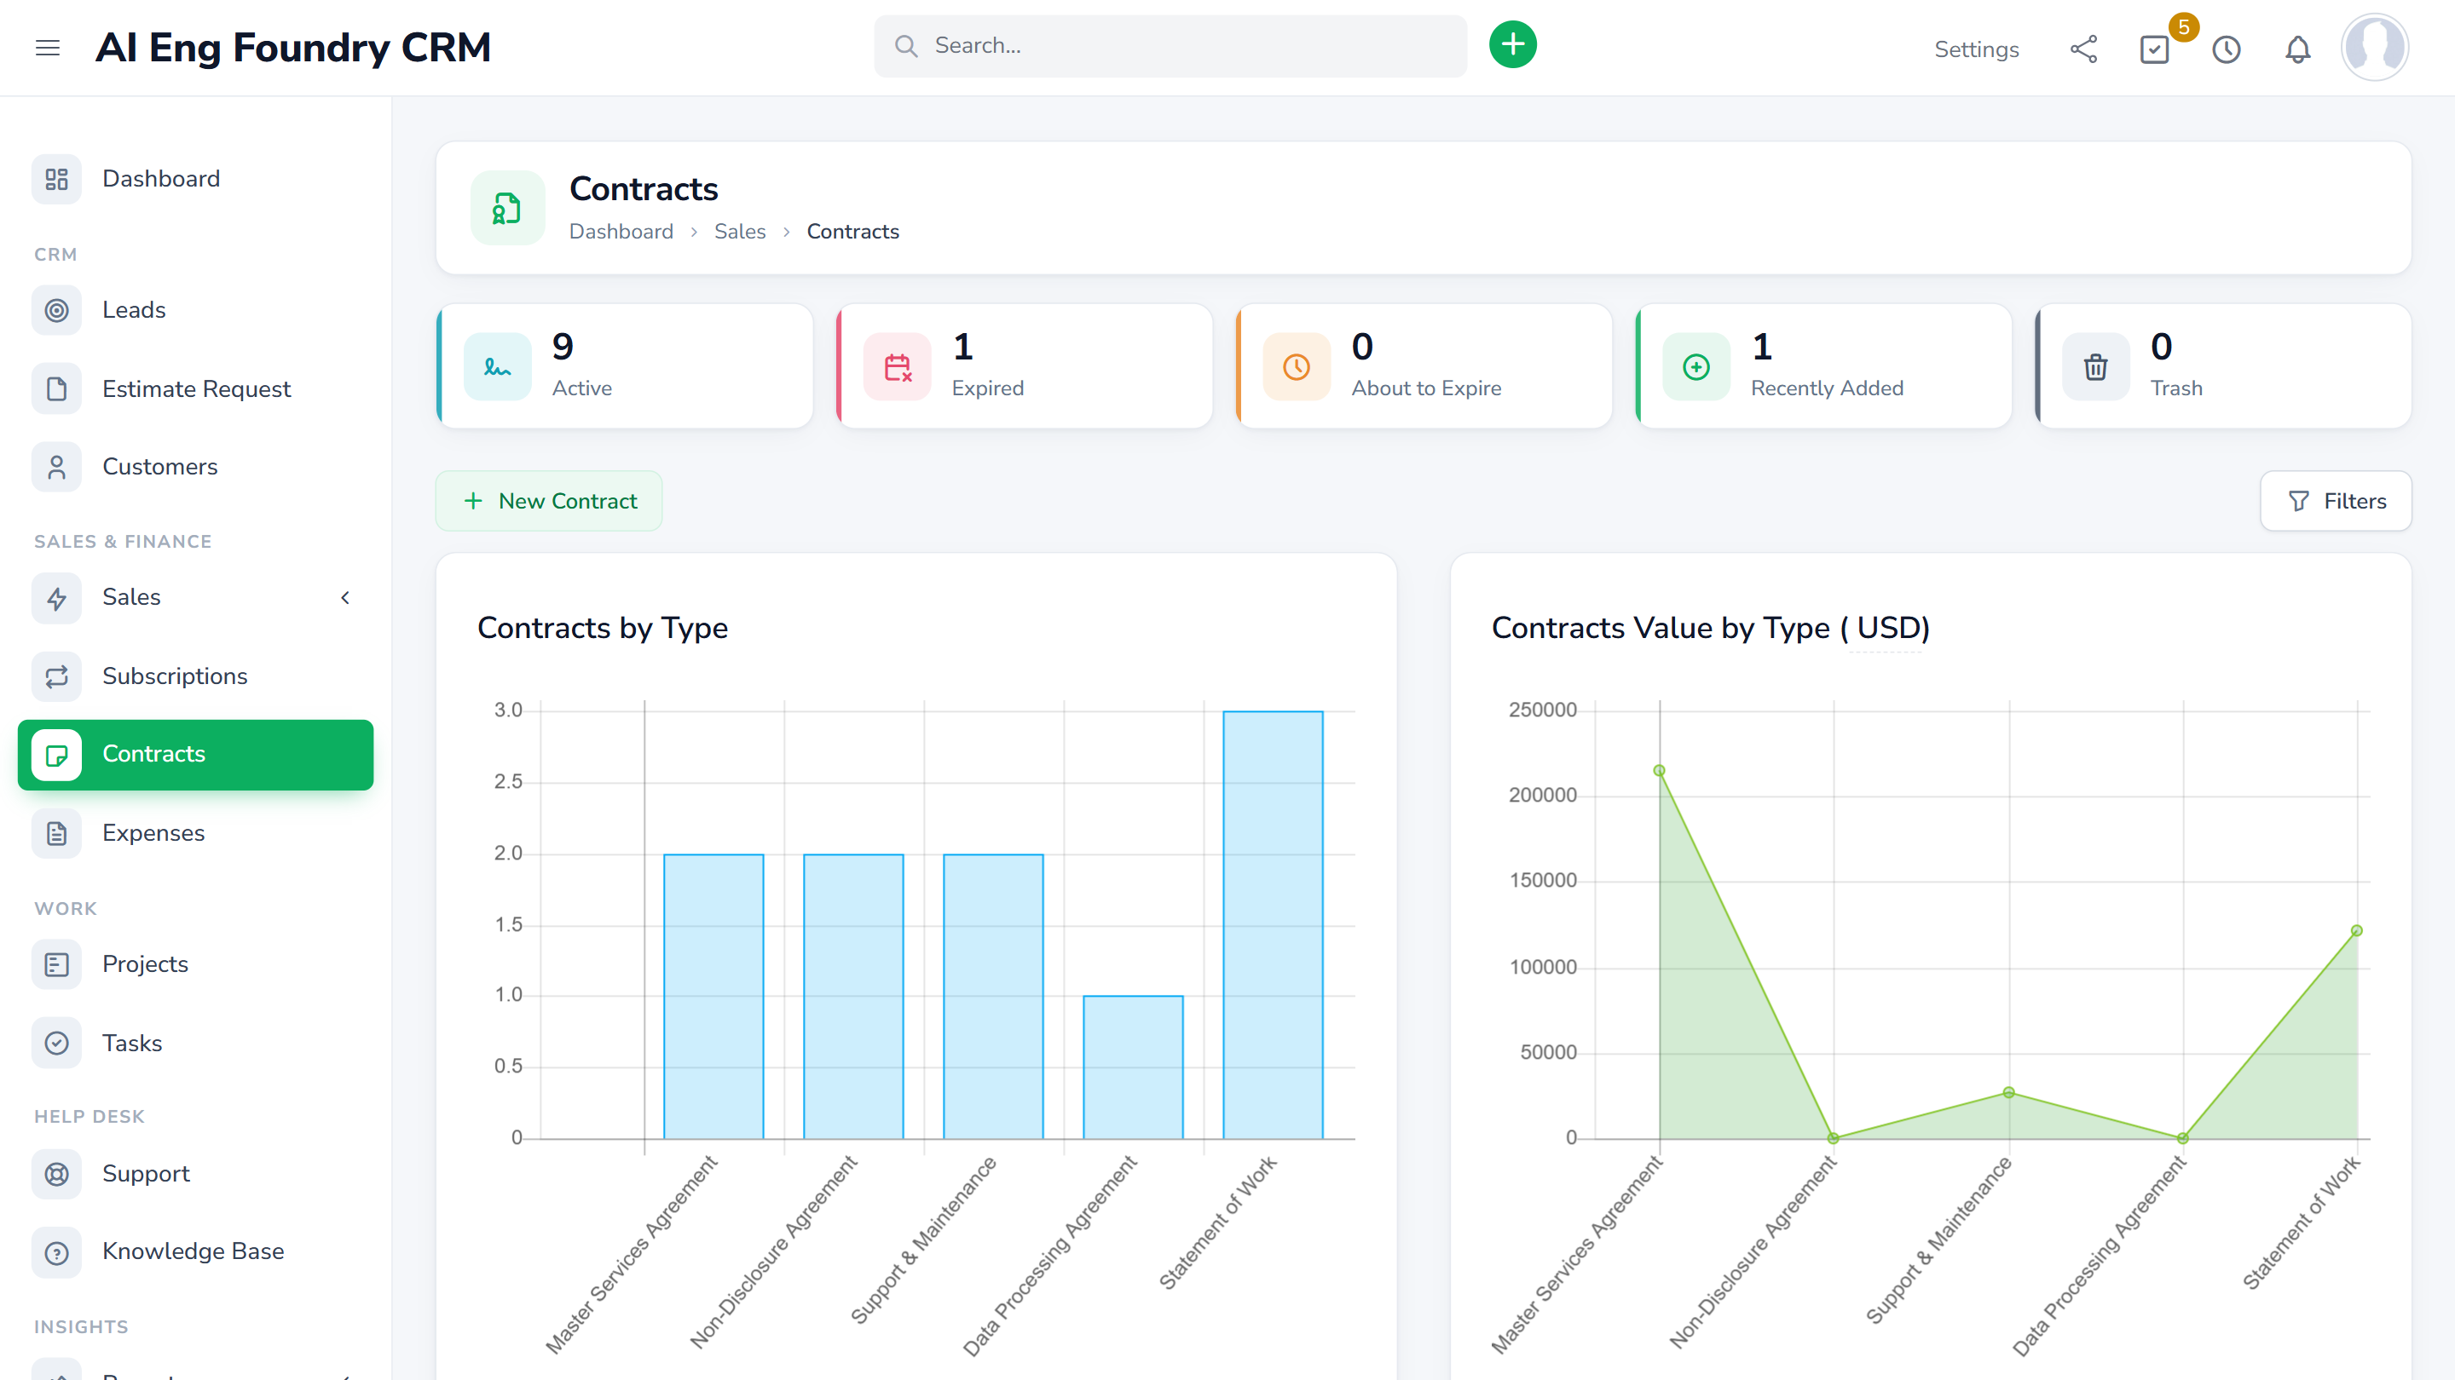
Task: Open the user profile avatar
Action: [x=2374, y=47]
